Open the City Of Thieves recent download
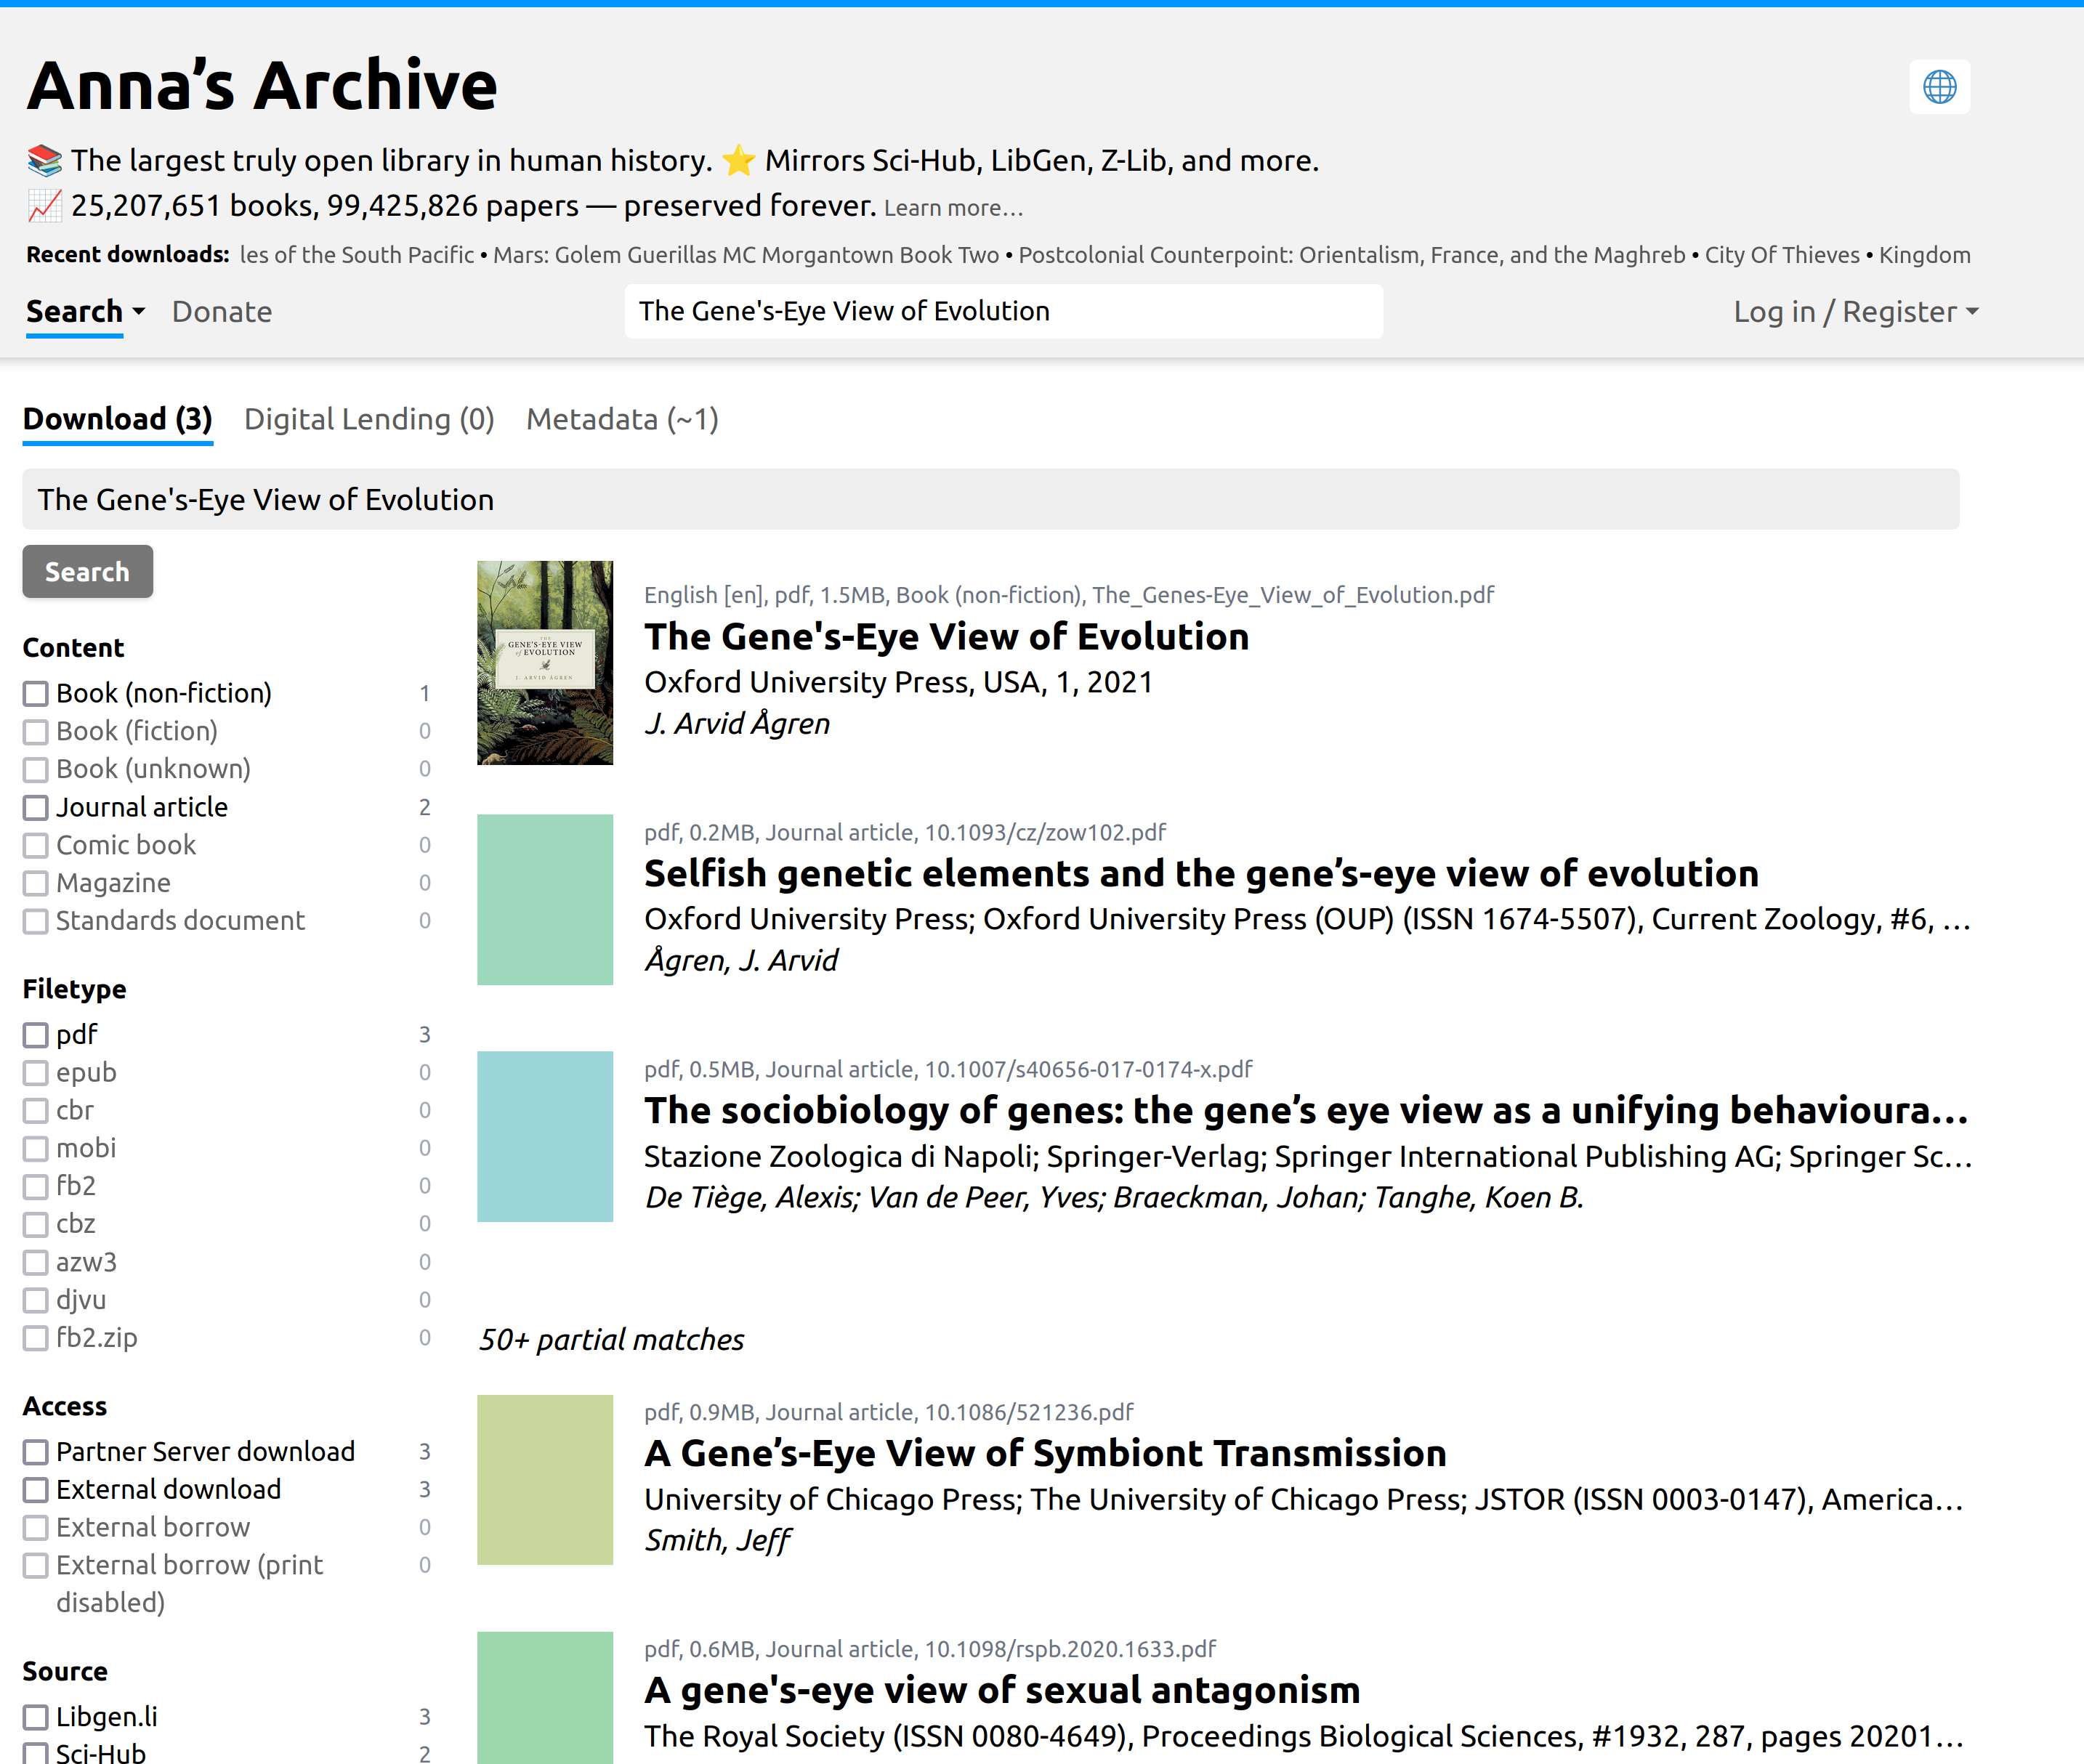The width and height of the screenshot is (2084, 1764). 1780,255
